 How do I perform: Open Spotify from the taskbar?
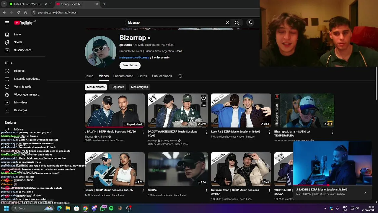coord(111,208)
